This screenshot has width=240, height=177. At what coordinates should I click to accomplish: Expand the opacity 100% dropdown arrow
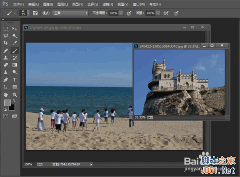121,13
